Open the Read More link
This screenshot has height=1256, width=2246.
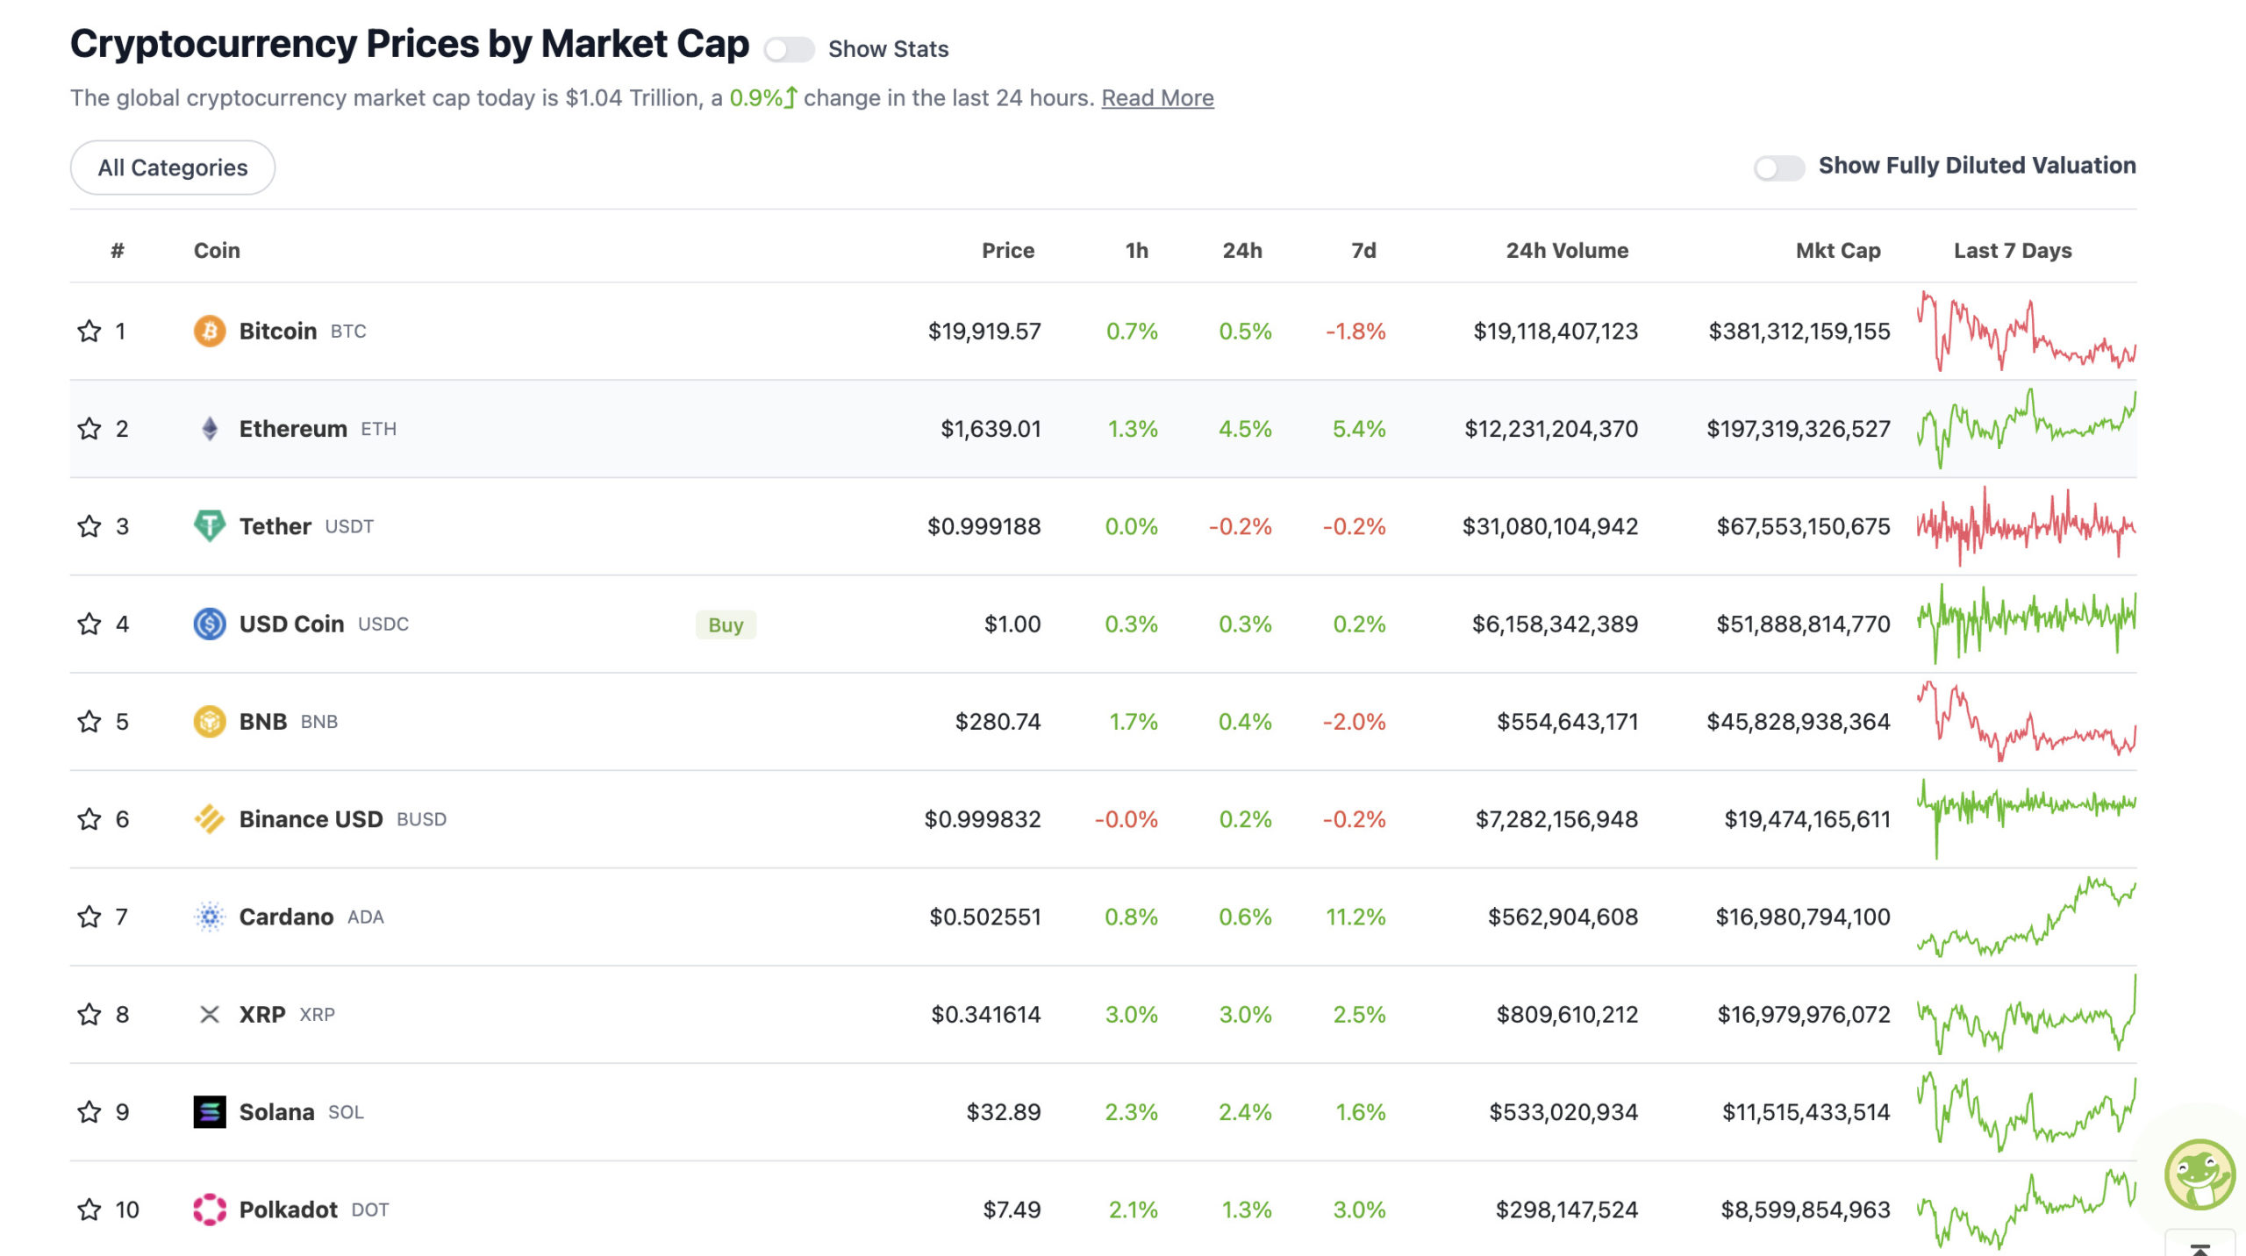1157,97
